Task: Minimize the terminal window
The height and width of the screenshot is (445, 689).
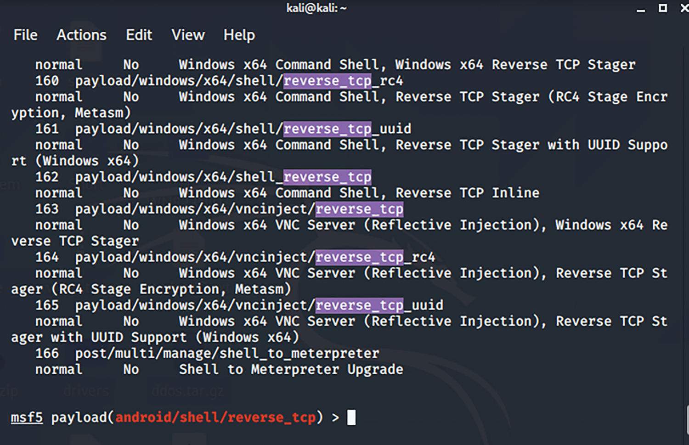Action: (x=641, y=9)
